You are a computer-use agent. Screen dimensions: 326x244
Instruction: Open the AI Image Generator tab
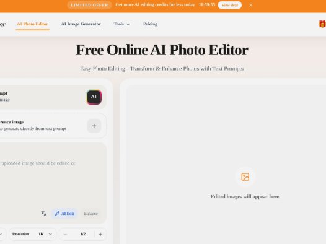[81, 24]
